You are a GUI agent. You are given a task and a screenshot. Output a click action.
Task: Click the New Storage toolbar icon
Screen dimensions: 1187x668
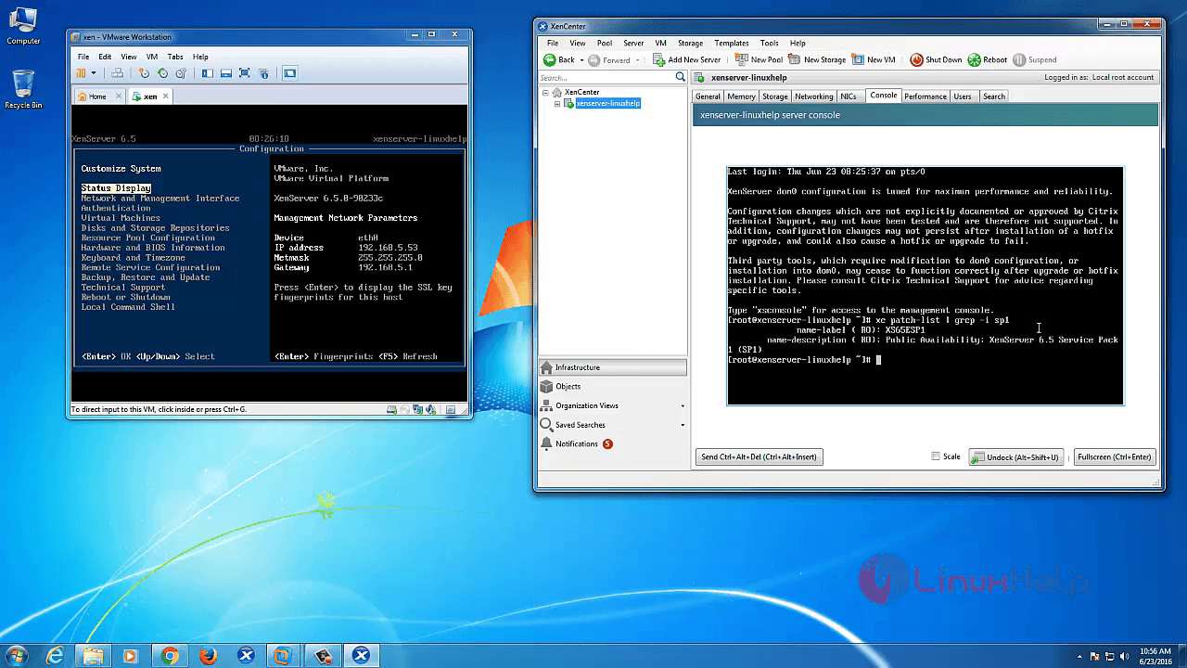tap(794, 59)
